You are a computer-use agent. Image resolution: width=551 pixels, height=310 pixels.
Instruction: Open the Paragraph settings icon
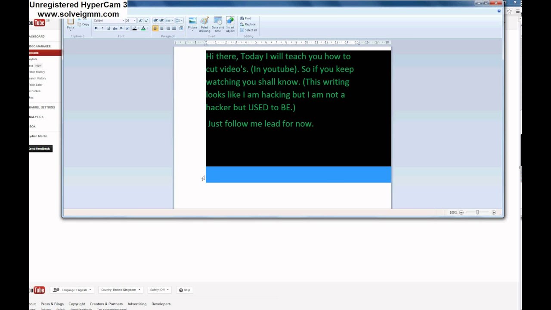coord(181,28)
